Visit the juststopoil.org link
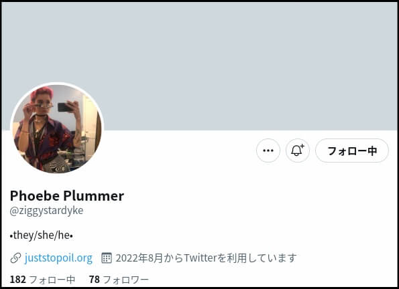Image resolution: width=399 pixels, height=289 pixels. [58, 258]
